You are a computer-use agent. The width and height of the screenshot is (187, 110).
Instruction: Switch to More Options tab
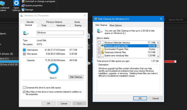coord(116,26)
